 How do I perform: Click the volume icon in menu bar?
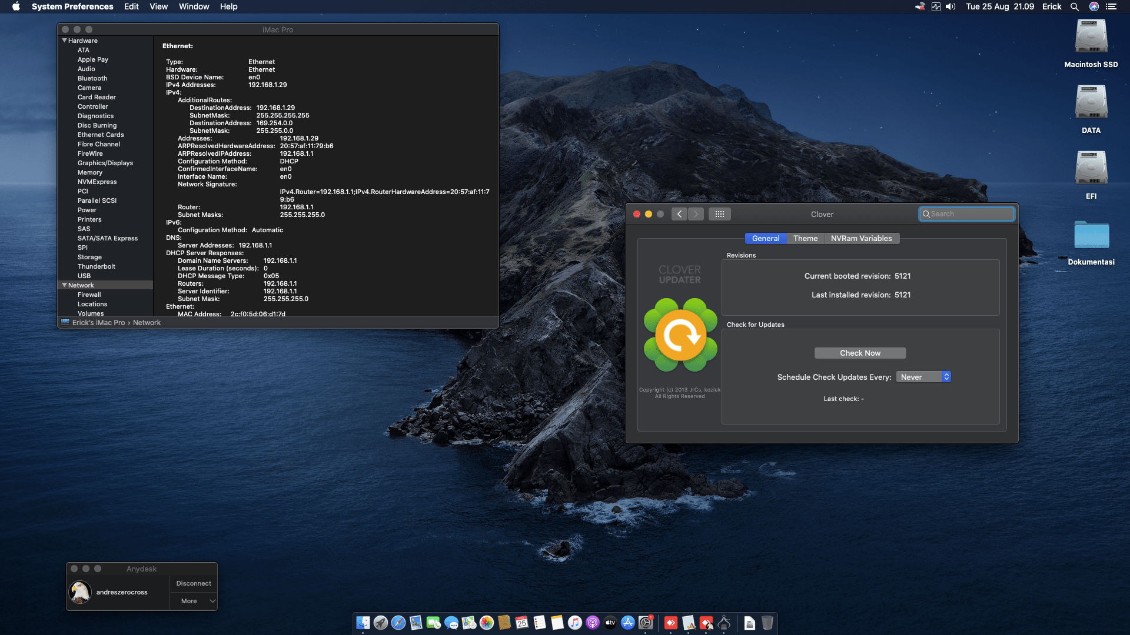(950, 6)
